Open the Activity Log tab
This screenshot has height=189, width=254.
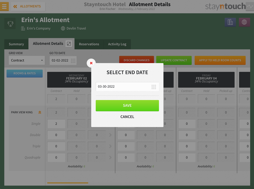point(117,44)
